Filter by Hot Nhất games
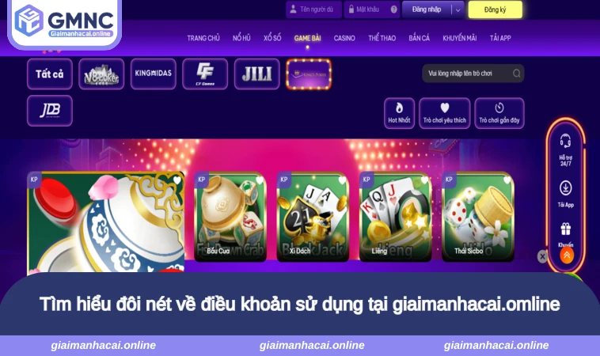 click(399, 113)
